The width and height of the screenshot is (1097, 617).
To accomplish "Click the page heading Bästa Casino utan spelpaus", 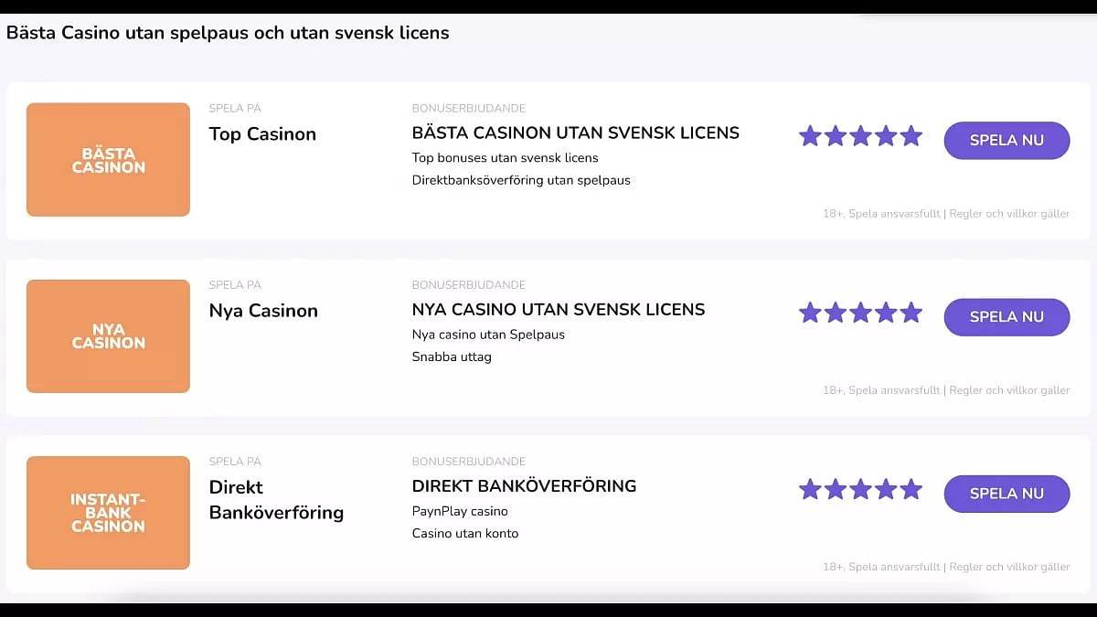I will [228, 33].
